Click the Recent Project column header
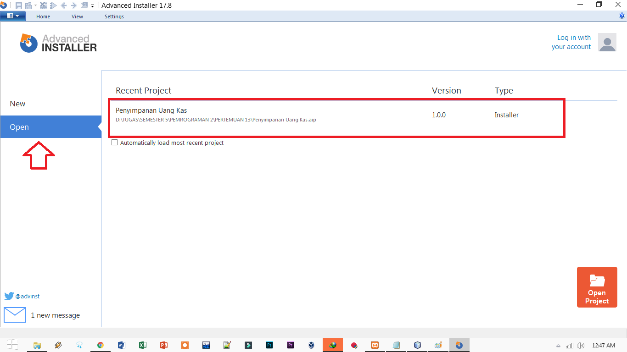Viewport: 627px width, 352px height. [143, 91]
